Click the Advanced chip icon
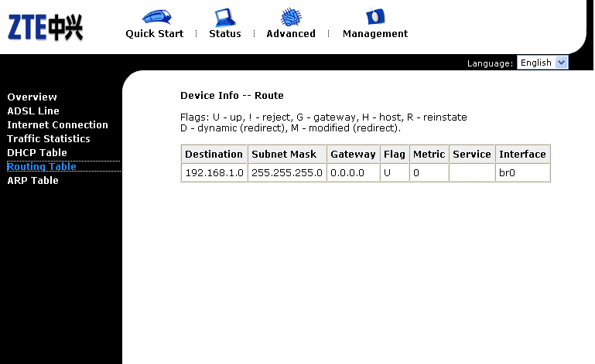Image resolution: width=595 pixels, height=364 pixels. [x=291, y=17]
